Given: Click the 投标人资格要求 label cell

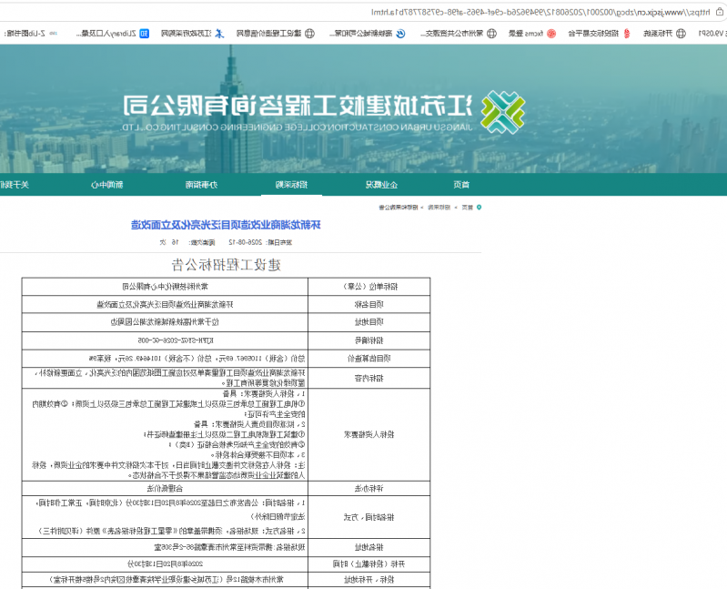Looking at the screenshot, I should (x=369, y=434).
